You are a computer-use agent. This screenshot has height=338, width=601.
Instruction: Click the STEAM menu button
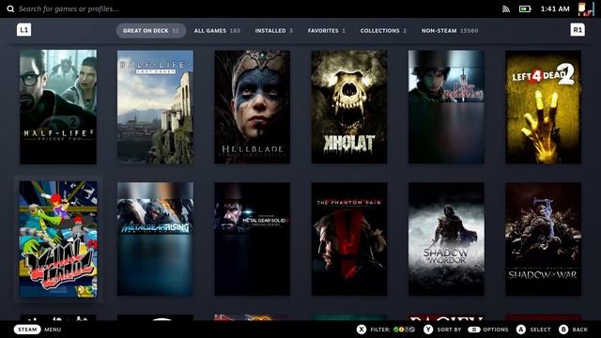pyautogui.click(x=27, y=330)
